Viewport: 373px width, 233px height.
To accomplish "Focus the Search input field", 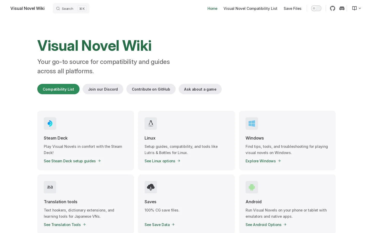I will point(71,9).
